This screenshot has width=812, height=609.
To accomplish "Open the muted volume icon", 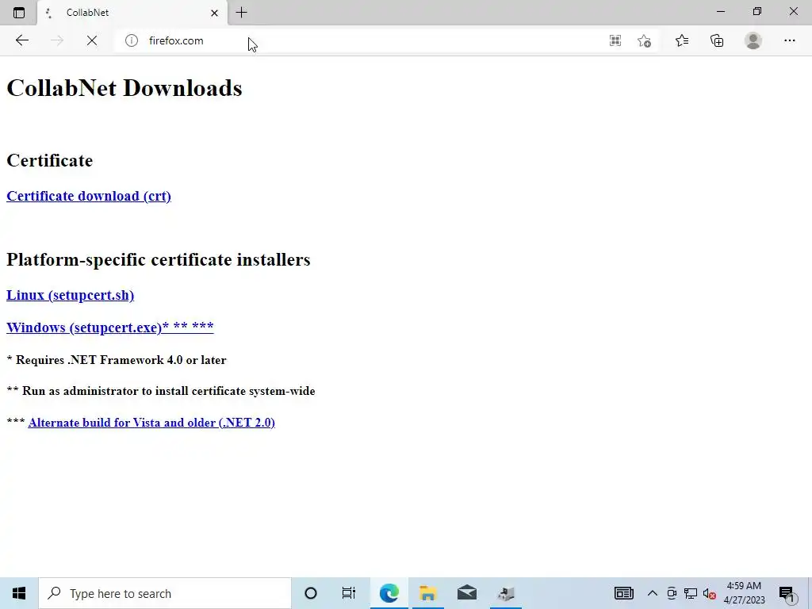I will click(x=710, y=593).
